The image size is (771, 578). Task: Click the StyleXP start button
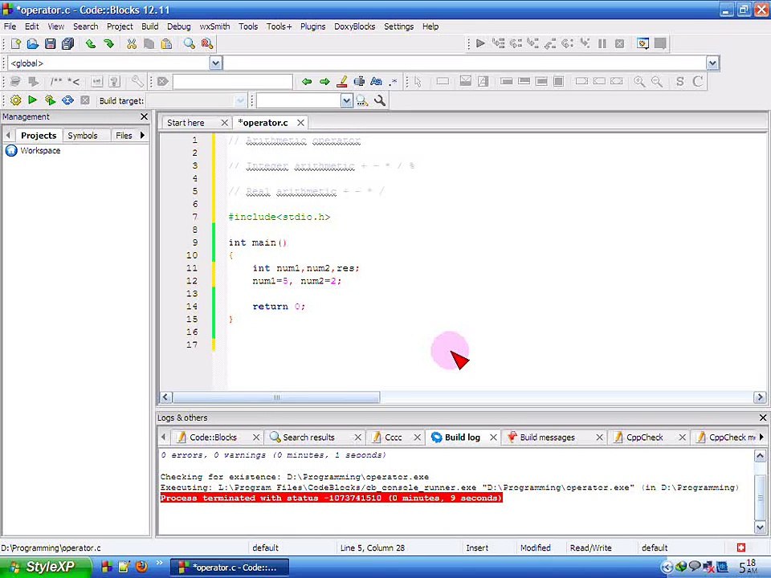[x=45, y=568]
